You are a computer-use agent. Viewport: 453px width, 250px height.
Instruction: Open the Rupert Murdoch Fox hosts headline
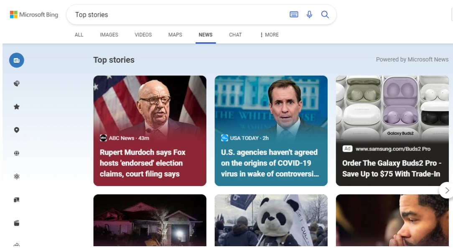point(143,163)
